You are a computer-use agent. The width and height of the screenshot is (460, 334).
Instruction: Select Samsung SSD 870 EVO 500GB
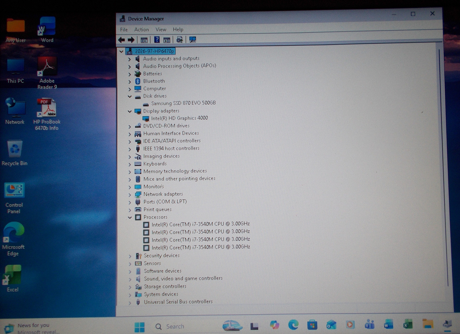[x=183, y=103]
